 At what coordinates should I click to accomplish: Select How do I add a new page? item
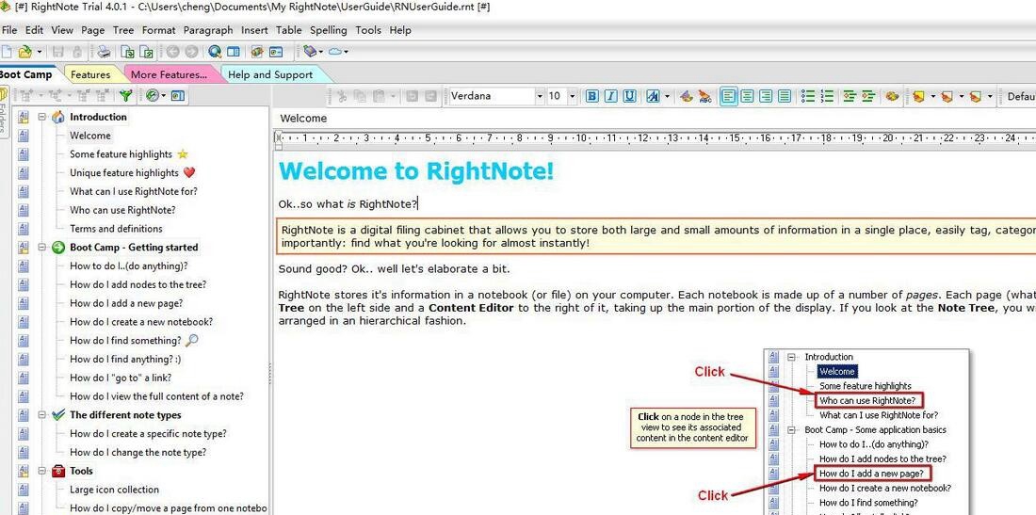coord(126,303)
